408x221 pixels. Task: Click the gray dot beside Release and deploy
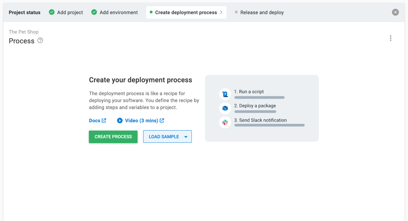pos(236,12)
